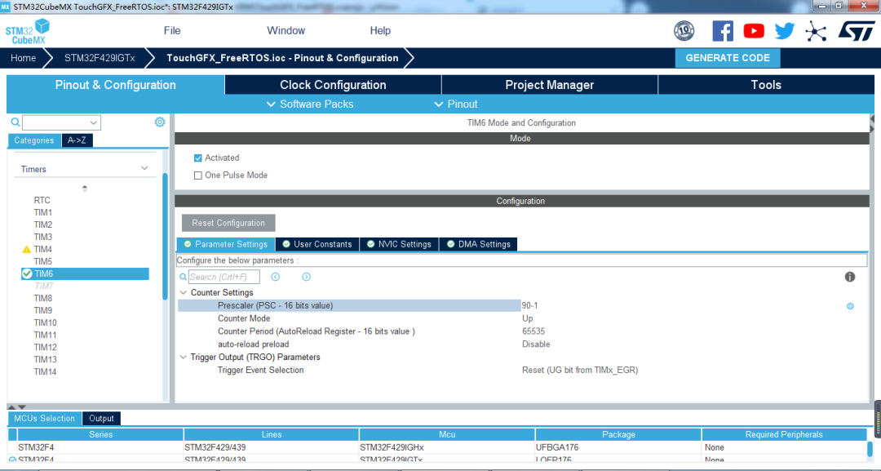Click the GENERATE CODE button
The image size is (881, 471).
coord(728,58)
